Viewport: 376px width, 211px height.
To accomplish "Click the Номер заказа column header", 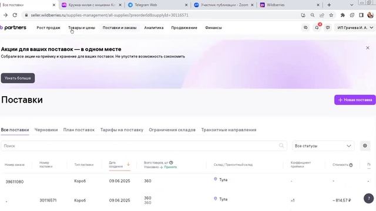I will point(14,165).
